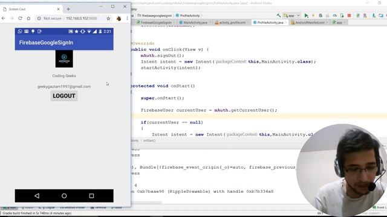The width and height of the screenshot is (387, 217).
Task: Click the FirebaseUser currentUser code line
Action: click(x=209, y=110)
